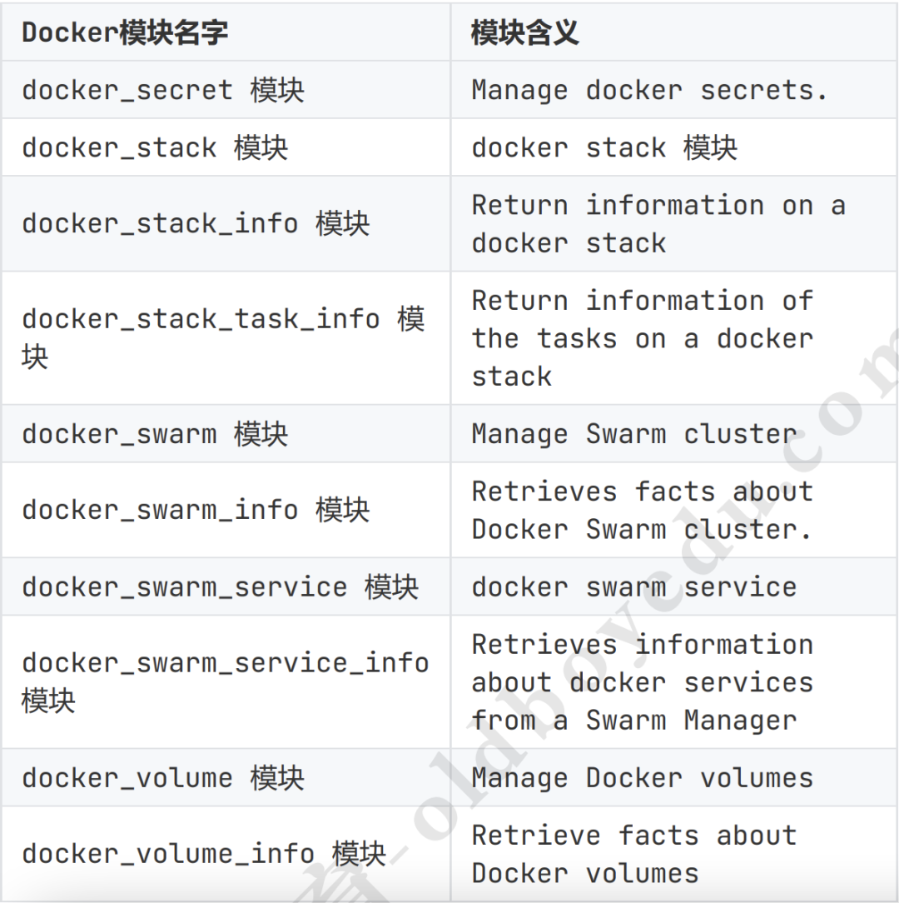This screenshot has height=903, width=899.
Task: Select the docker_swarm_service_info 模块 cell
Action: tap(225, 681)
